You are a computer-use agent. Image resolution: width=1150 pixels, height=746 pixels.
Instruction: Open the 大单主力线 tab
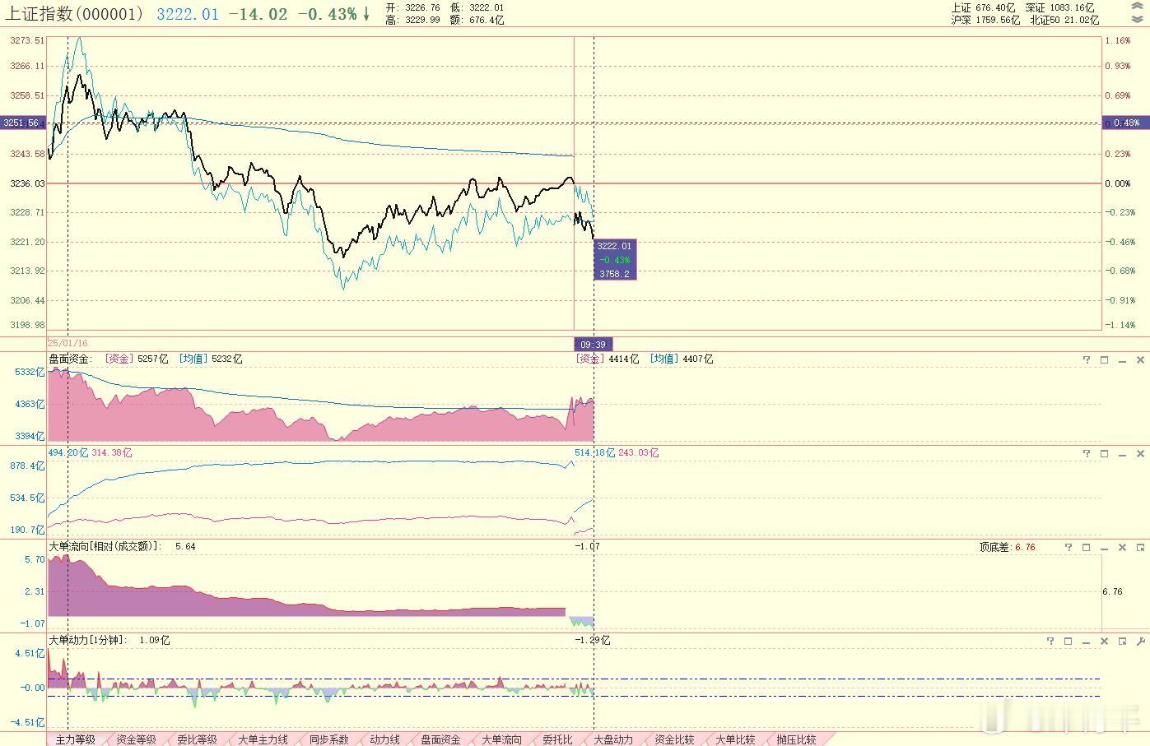click(263, 739)
